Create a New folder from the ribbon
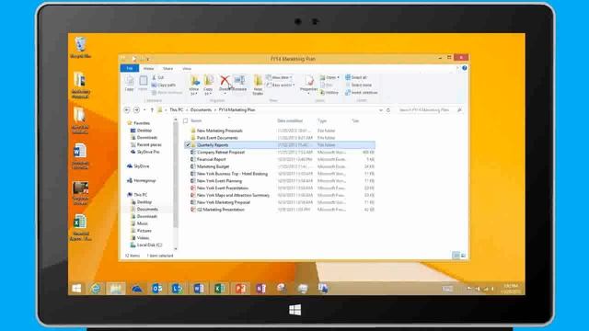This screenshot has height=331, width=589. (x=258, y=85)
